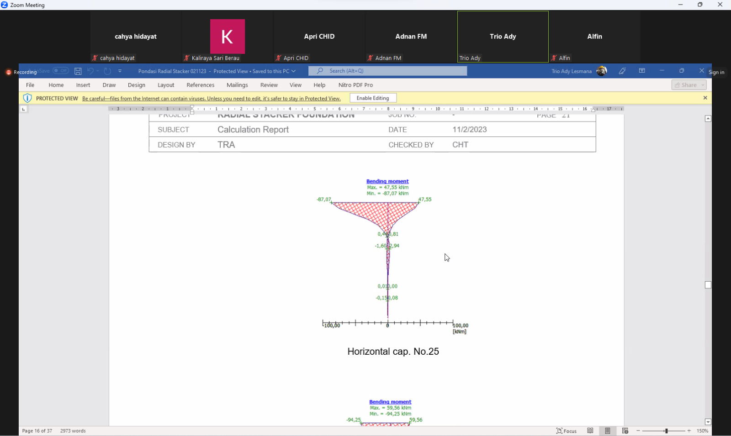Open the Share dropdown arrow

click(x=703, y=85)
